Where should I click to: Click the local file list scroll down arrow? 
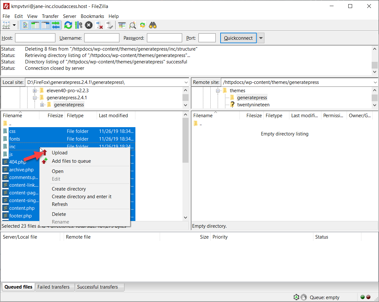pyautogui.click(x=185, y=217)
